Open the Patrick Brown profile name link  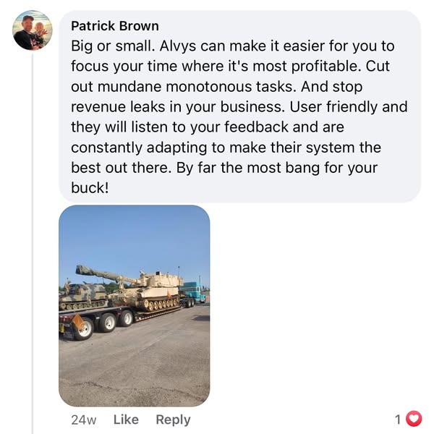click(115, 26)
